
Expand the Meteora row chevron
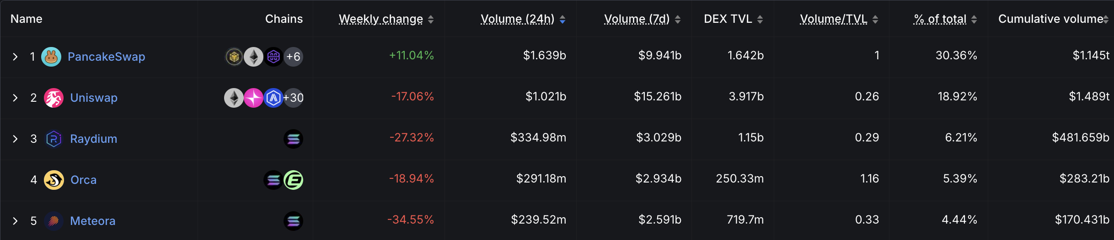15,221
